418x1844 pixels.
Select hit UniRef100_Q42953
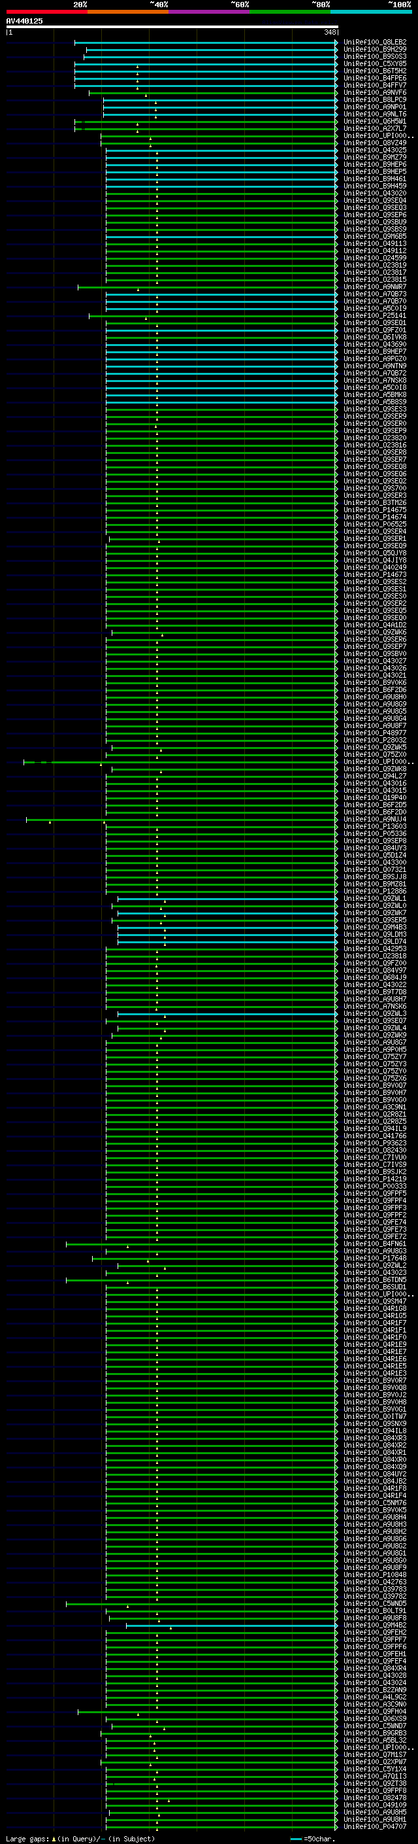[x=375, y=948]
